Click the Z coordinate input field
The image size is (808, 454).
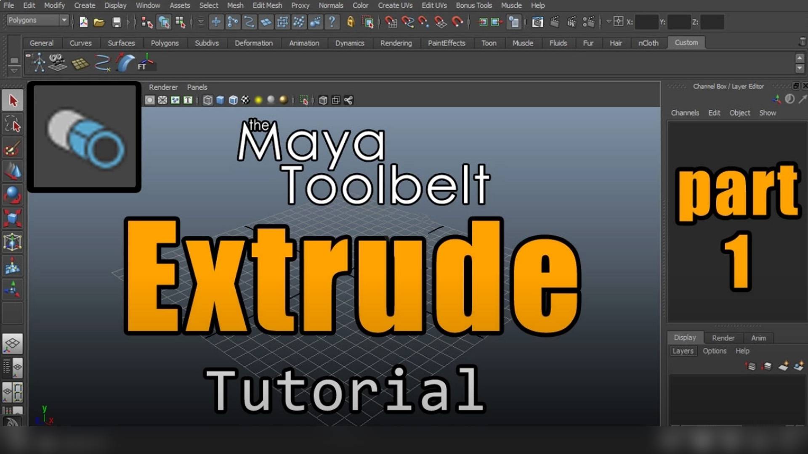712,22
